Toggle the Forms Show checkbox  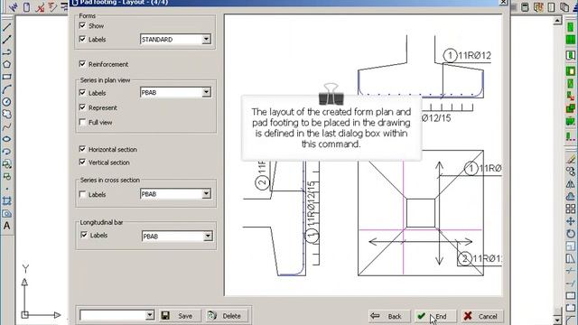coord(82,25)
